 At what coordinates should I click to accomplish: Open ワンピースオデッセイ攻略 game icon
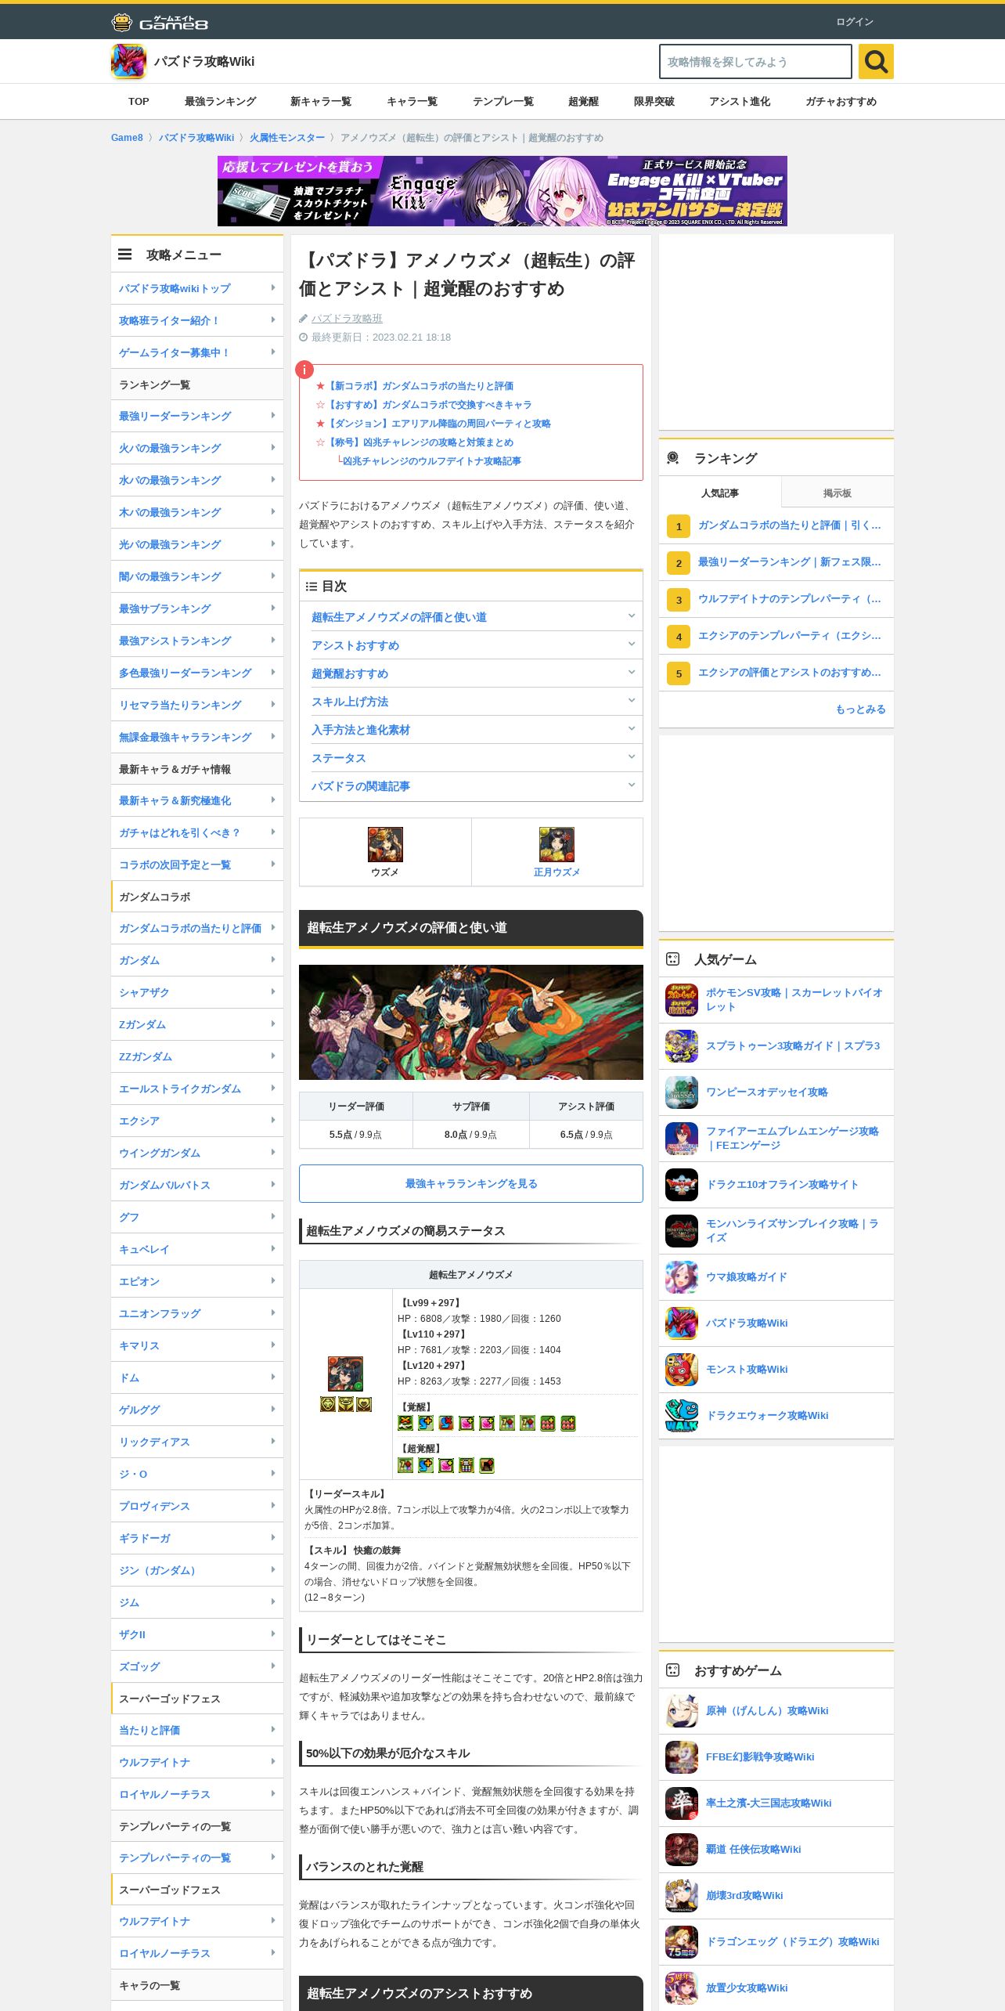point(682,1092)
